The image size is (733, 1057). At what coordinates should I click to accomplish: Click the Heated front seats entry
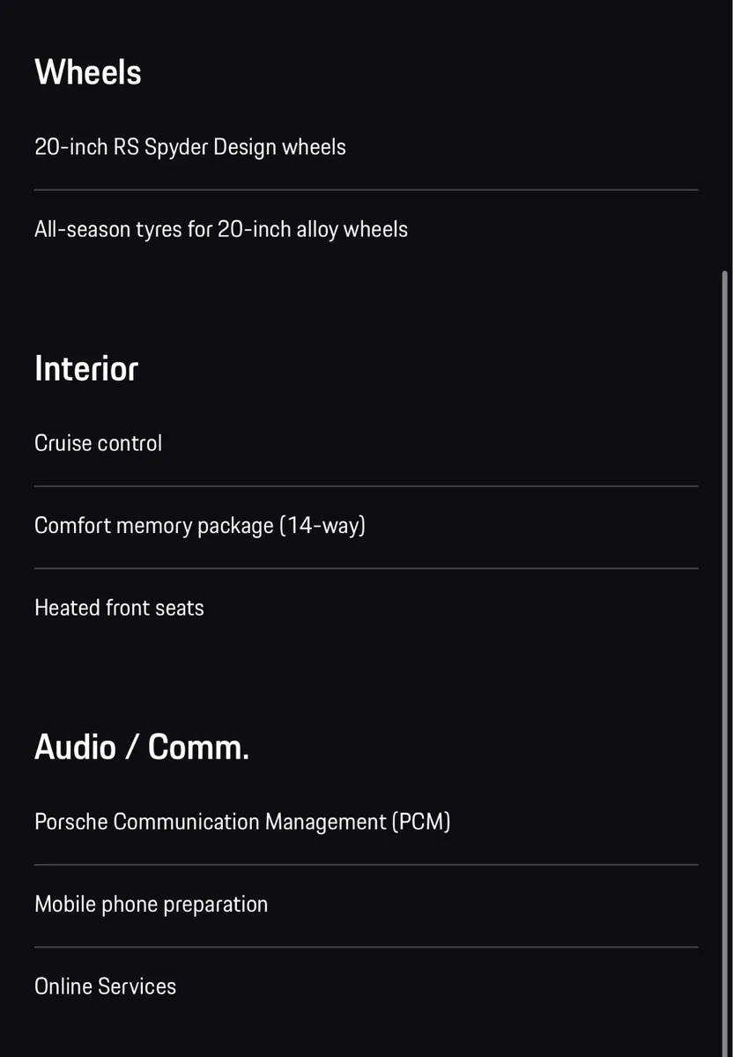119,608
